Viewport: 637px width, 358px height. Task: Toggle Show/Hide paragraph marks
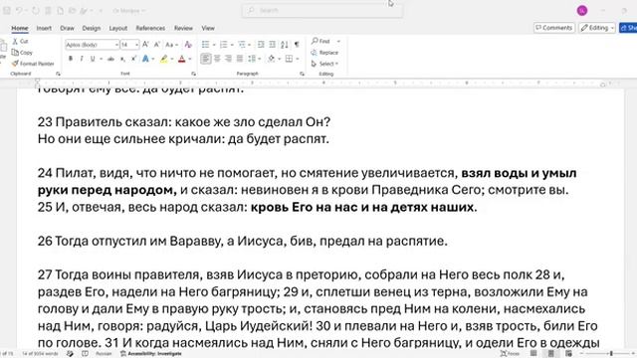tap(297, 44)
